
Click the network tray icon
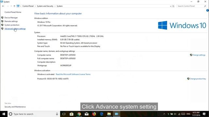click(179, 114)
